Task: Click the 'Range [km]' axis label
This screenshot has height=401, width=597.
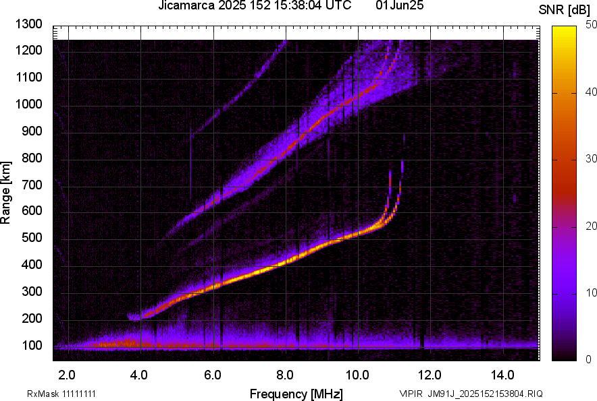Action: pos(5,193)
